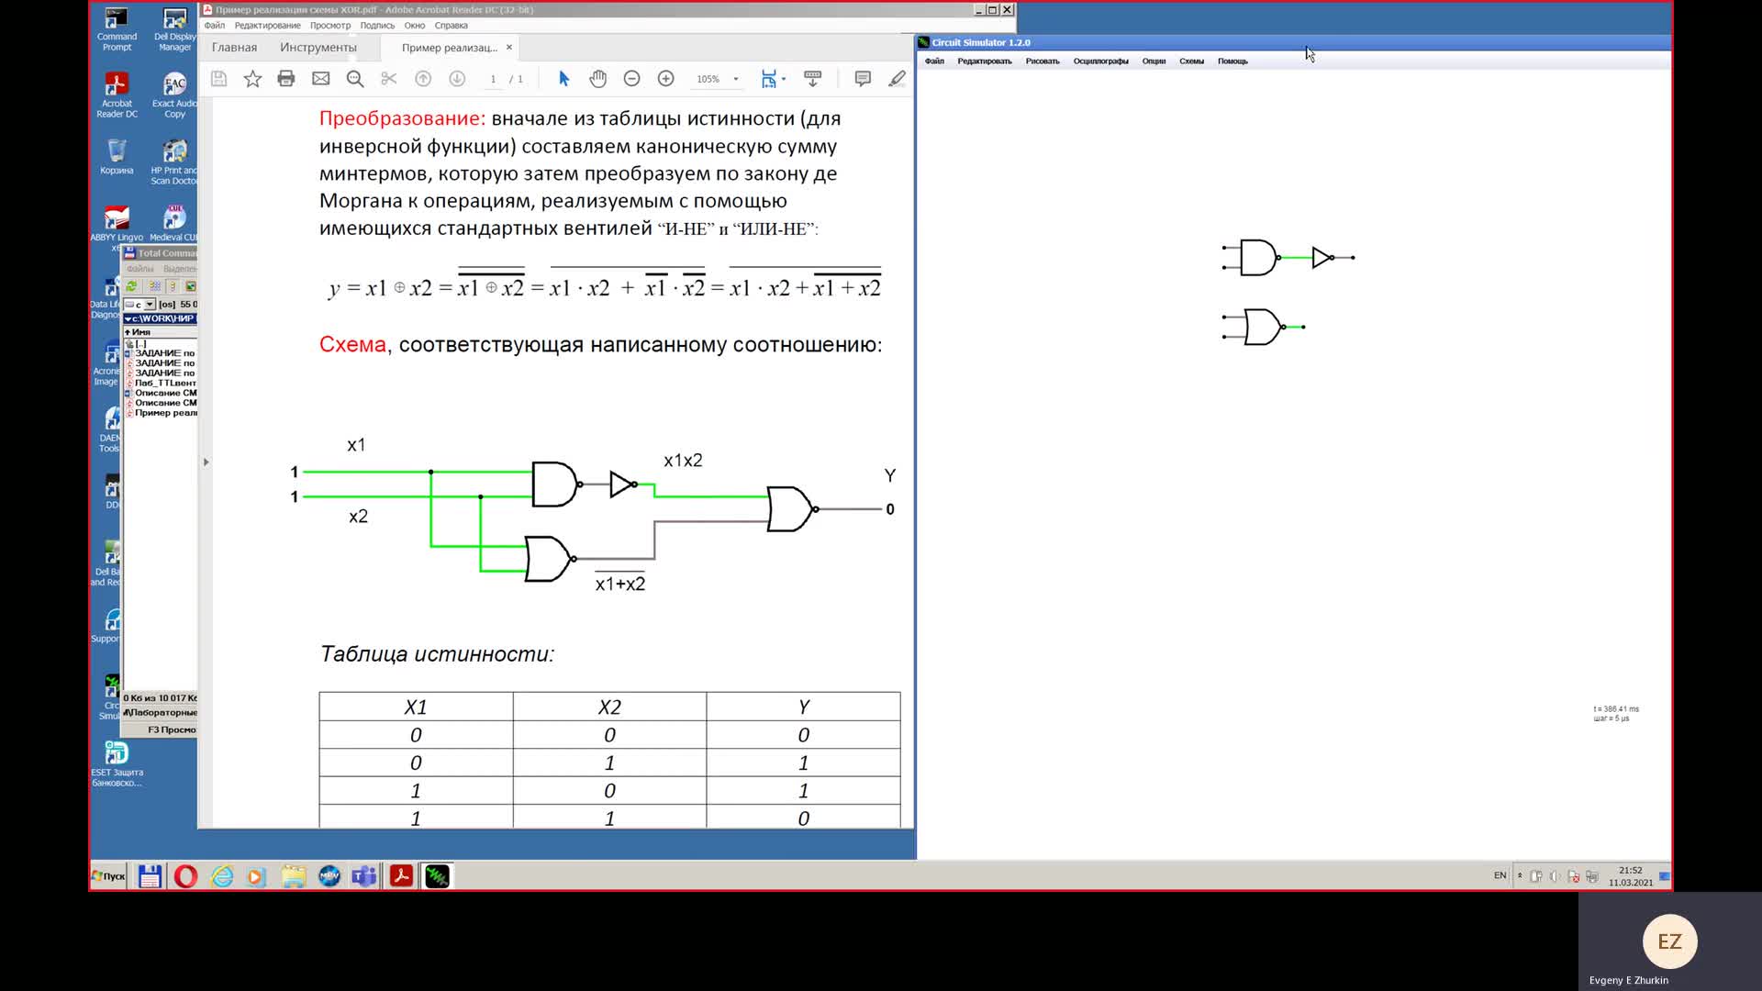Select the arrow selection tool in Acrobat
Image resolution: width=1762 pixels, height=991 pixels.
[x=564, y=79]
